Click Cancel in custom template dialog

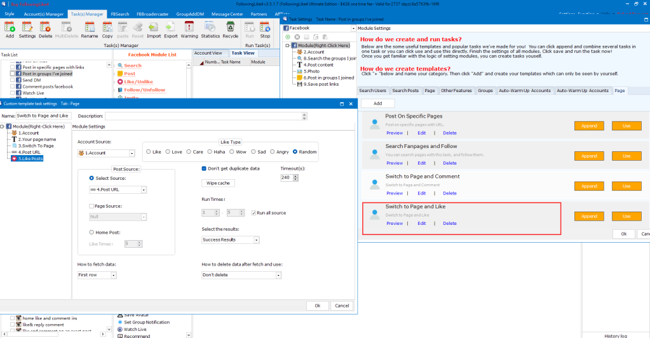pos(342,306)
